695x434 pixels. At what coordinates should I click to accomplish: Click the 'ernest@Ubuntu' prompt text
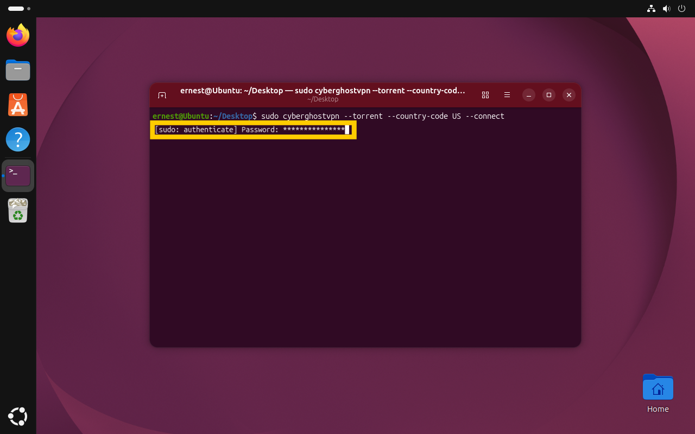[181, 116]
